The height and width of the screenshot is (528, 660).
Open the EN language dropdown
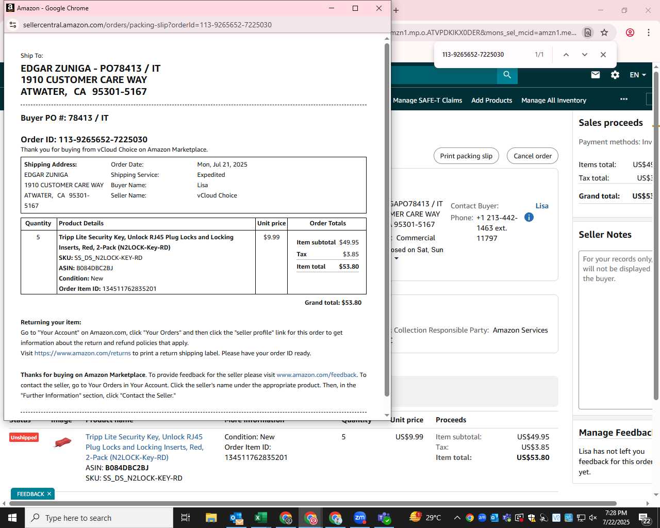click(x=638, y=75)
